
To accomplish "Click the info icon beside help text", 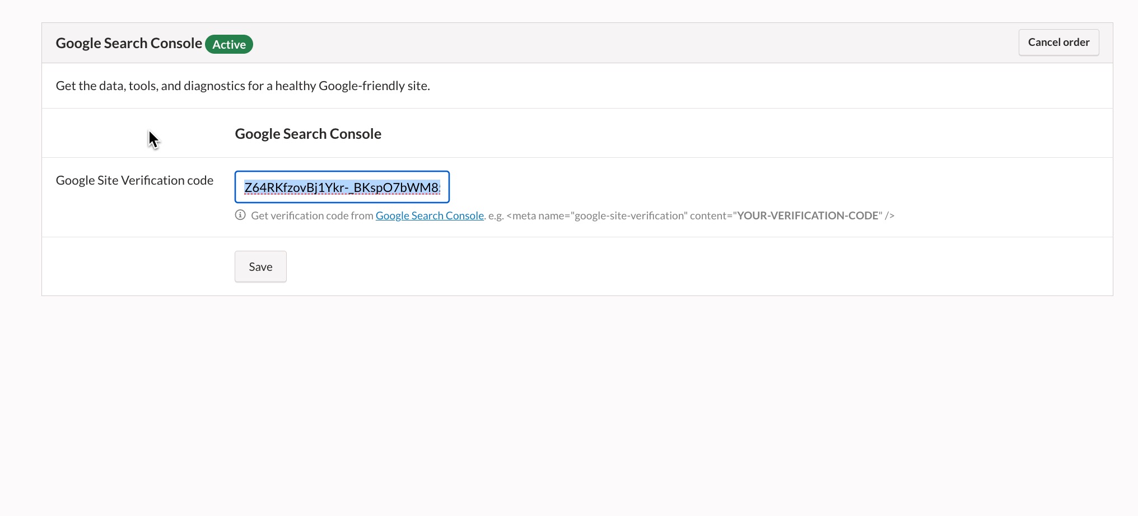I will tap(240, 215).
